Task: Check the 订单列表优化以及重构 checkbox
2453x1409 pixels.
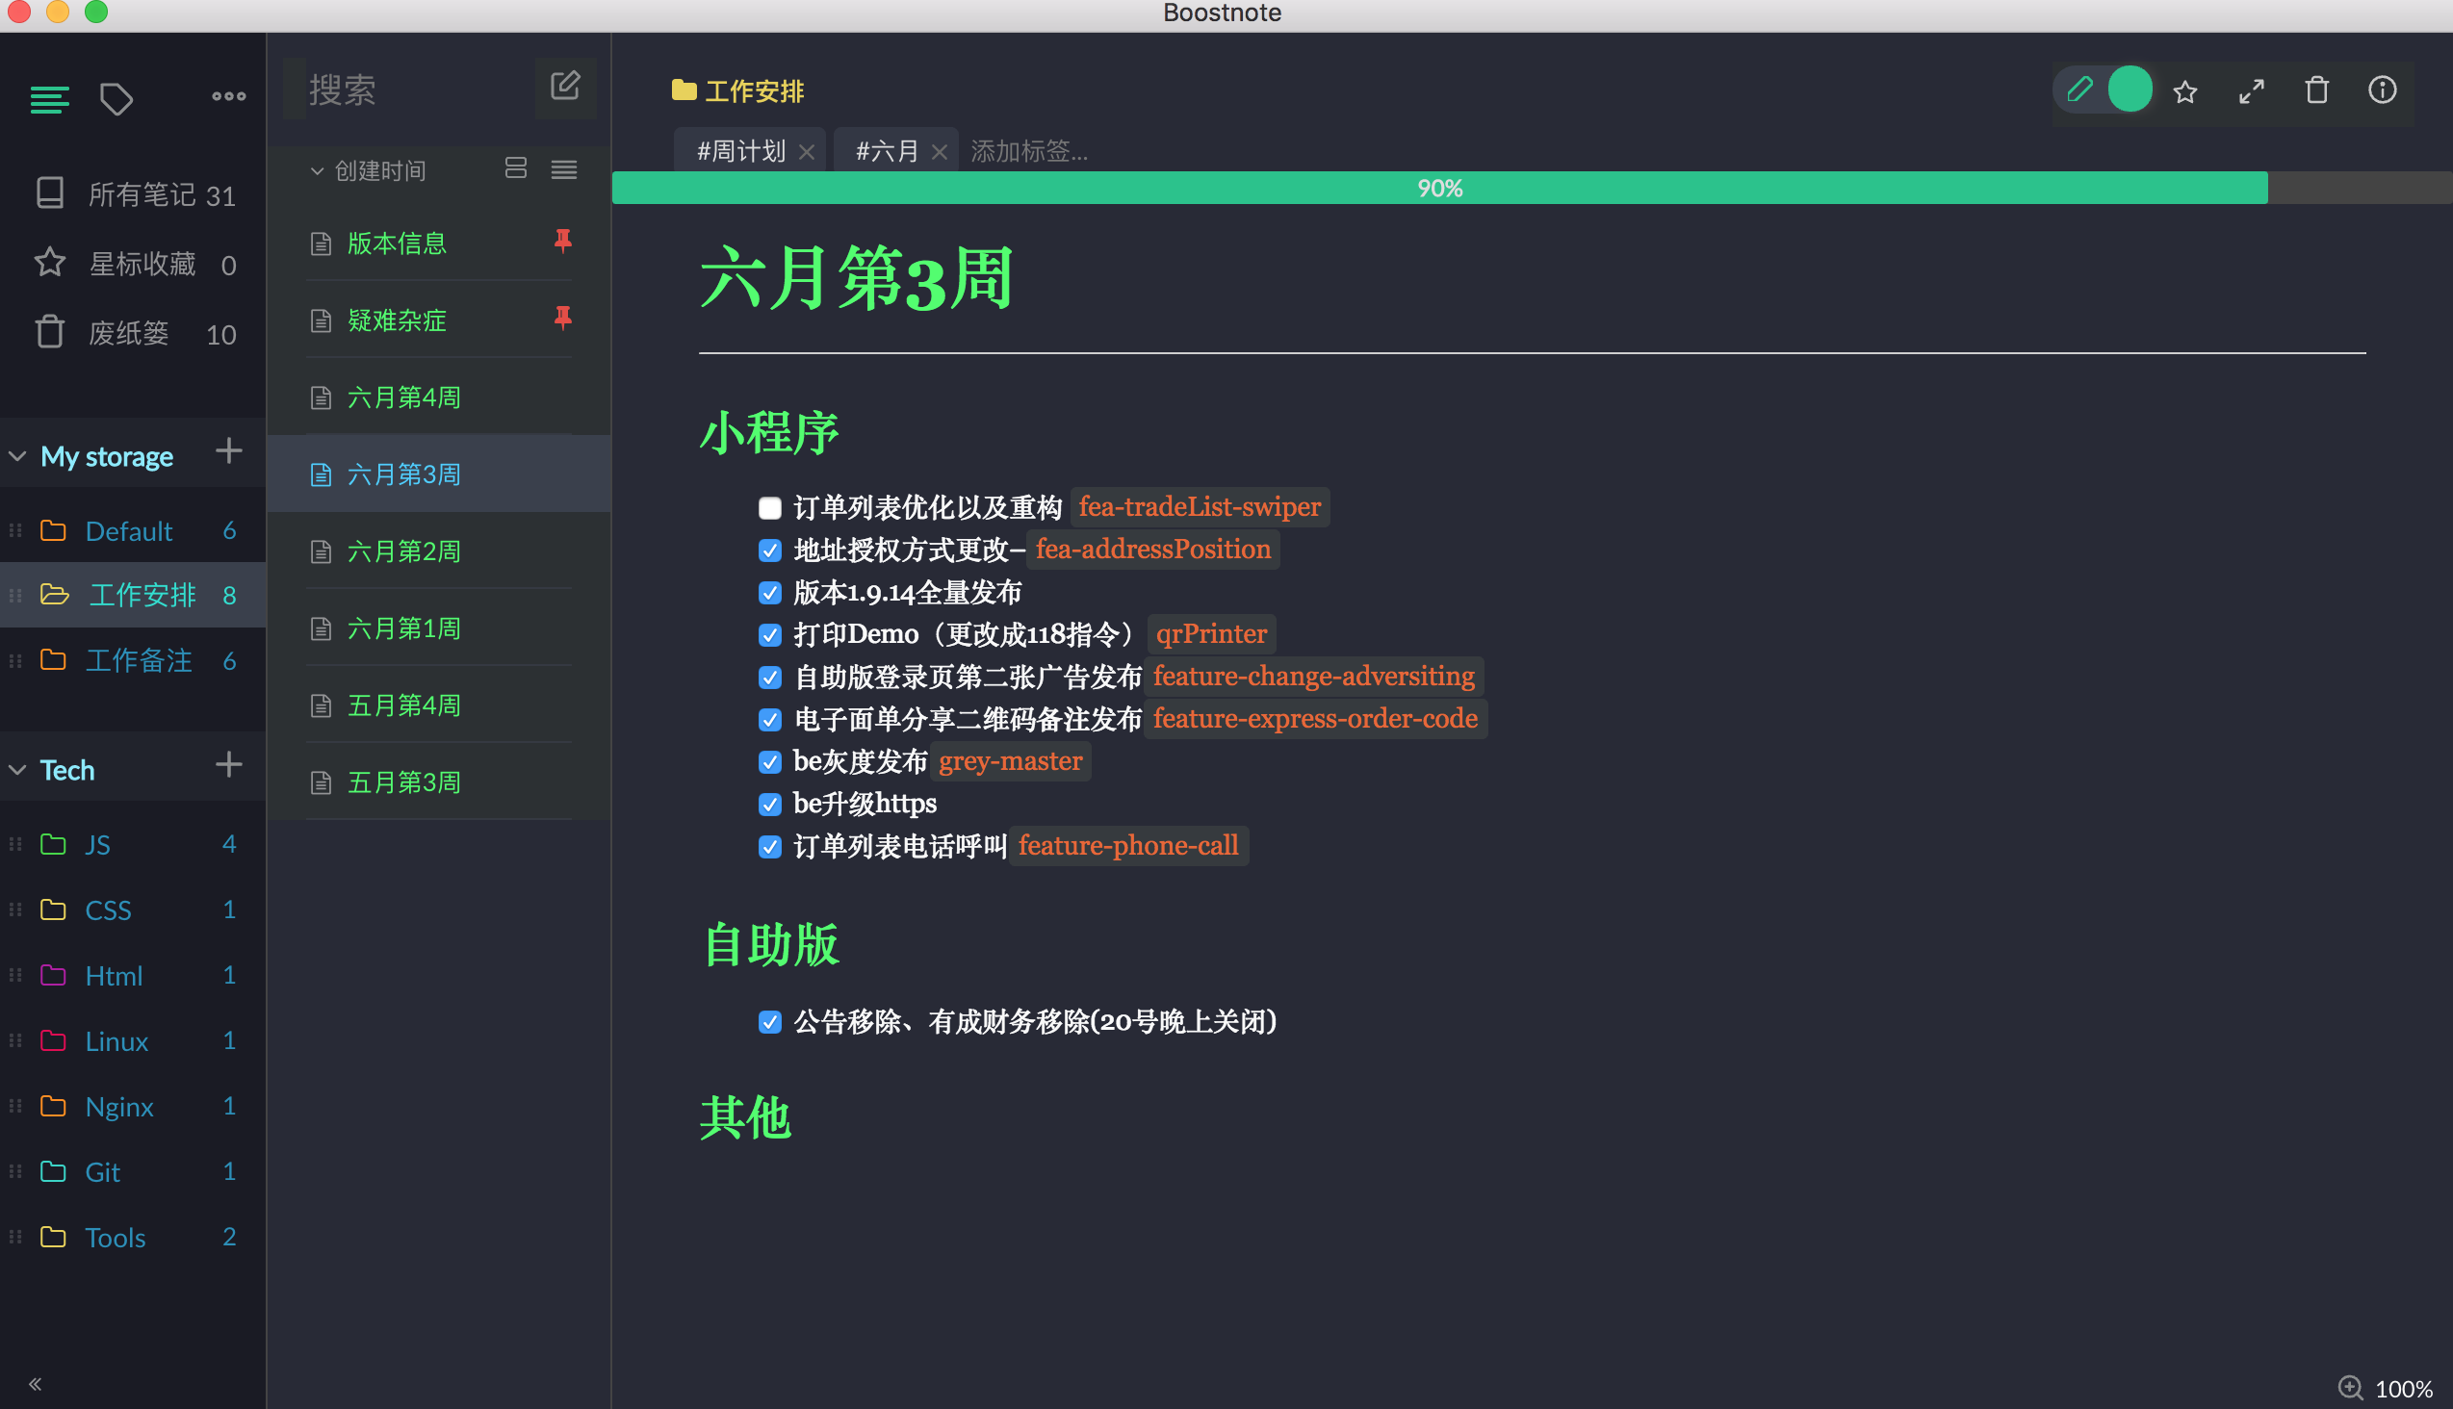Action: [x=769, y=507]
